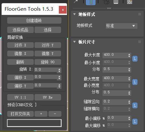Click the grip dots of 板片尺寸 rollout
145x132 pixels.
(x=139, y=42)
